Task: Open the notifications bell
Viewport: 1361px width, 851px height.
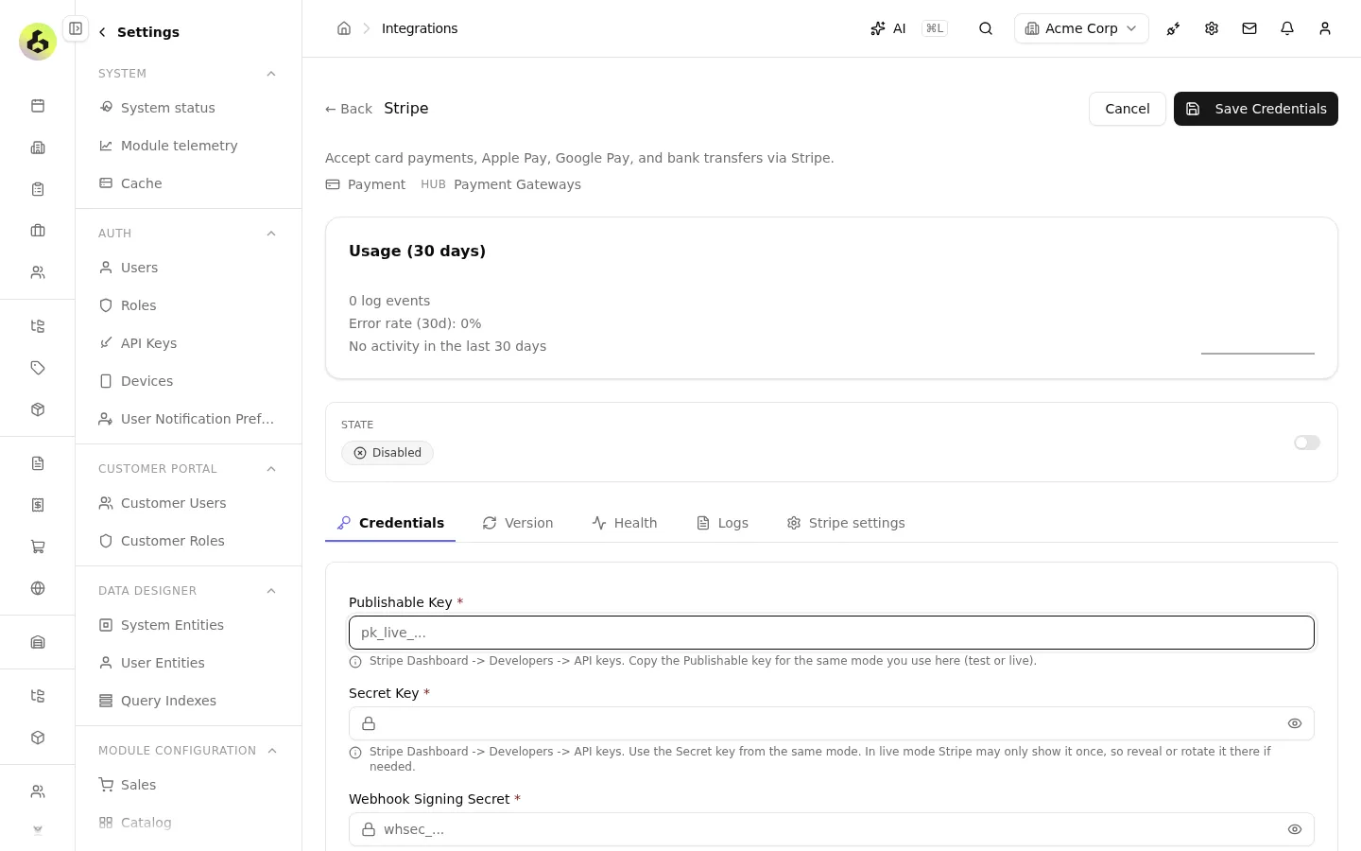Action: point(1287,28)
